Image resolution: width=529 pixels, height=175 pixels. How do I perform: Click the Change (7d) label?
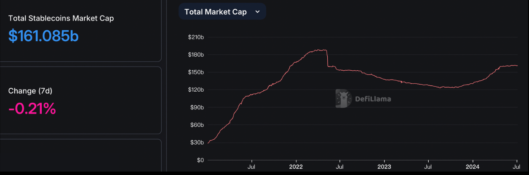tap(30, 91)
